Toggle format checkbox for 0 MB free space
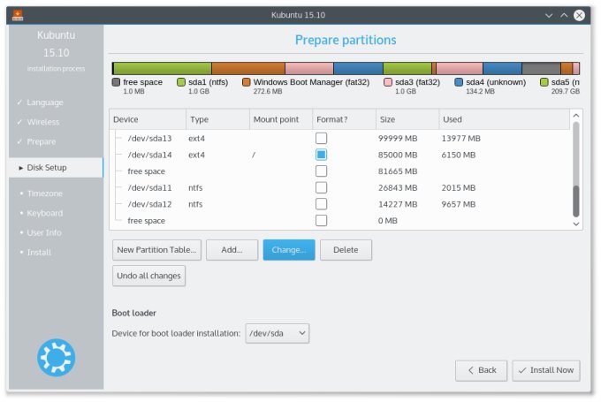This screenshot has width=601, height=402. [321, 221]
